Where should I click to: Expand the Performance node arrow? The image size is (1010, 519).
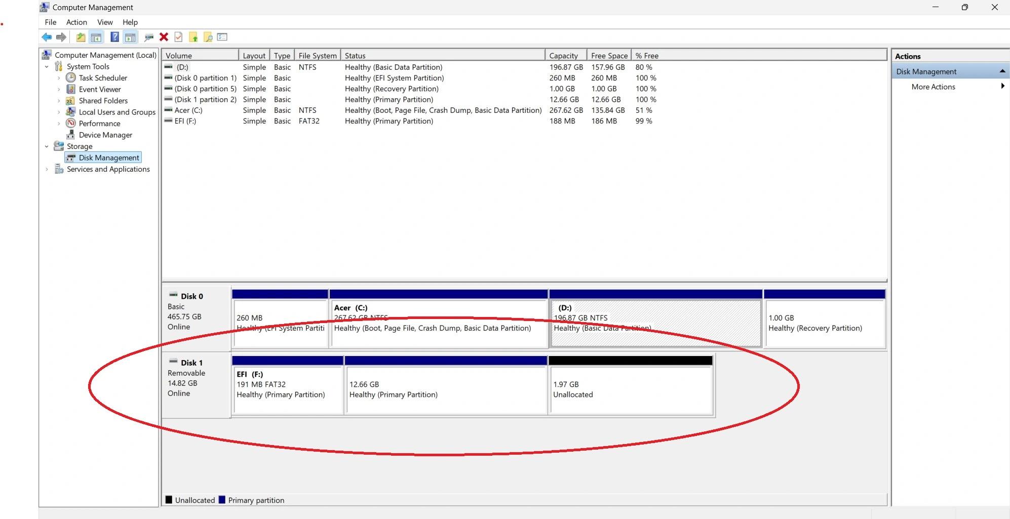tap(59, 124)
